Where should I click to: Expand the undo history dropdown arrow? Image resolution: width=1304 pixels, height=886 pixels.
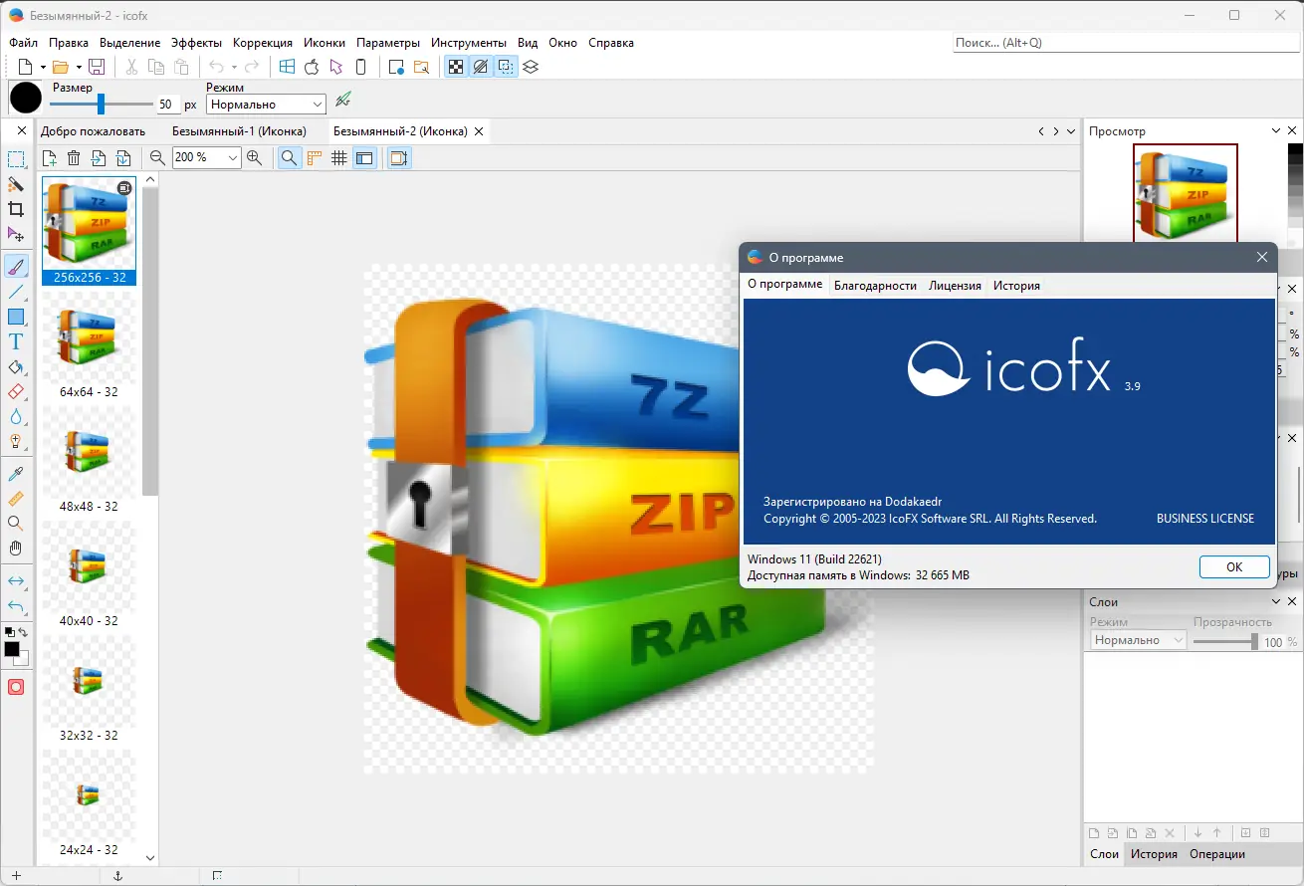coord(234,68)
